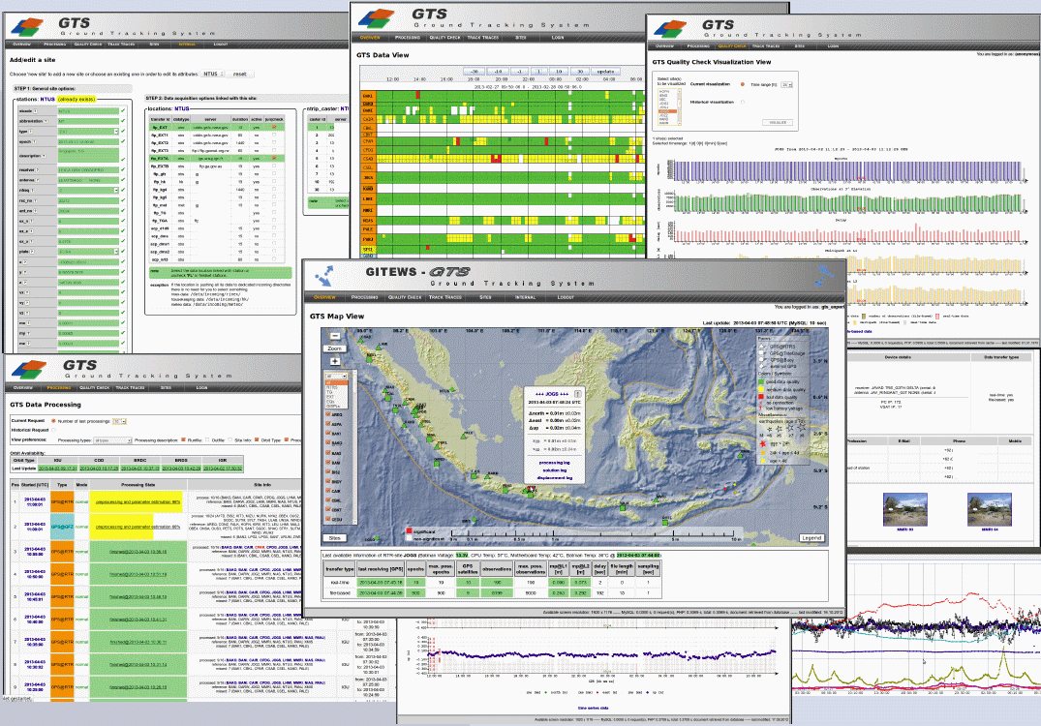This screenshot has width=1041, height=726.
Task: Open Track Traces tab in GITEWS map window
Action: pyautogui.click(x=446, y=297)
